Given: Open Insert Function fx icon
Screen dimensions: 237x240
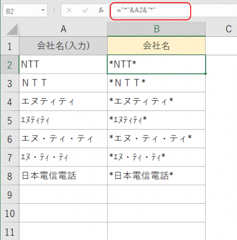Looking at the screenshot, I should click(101, 10).
